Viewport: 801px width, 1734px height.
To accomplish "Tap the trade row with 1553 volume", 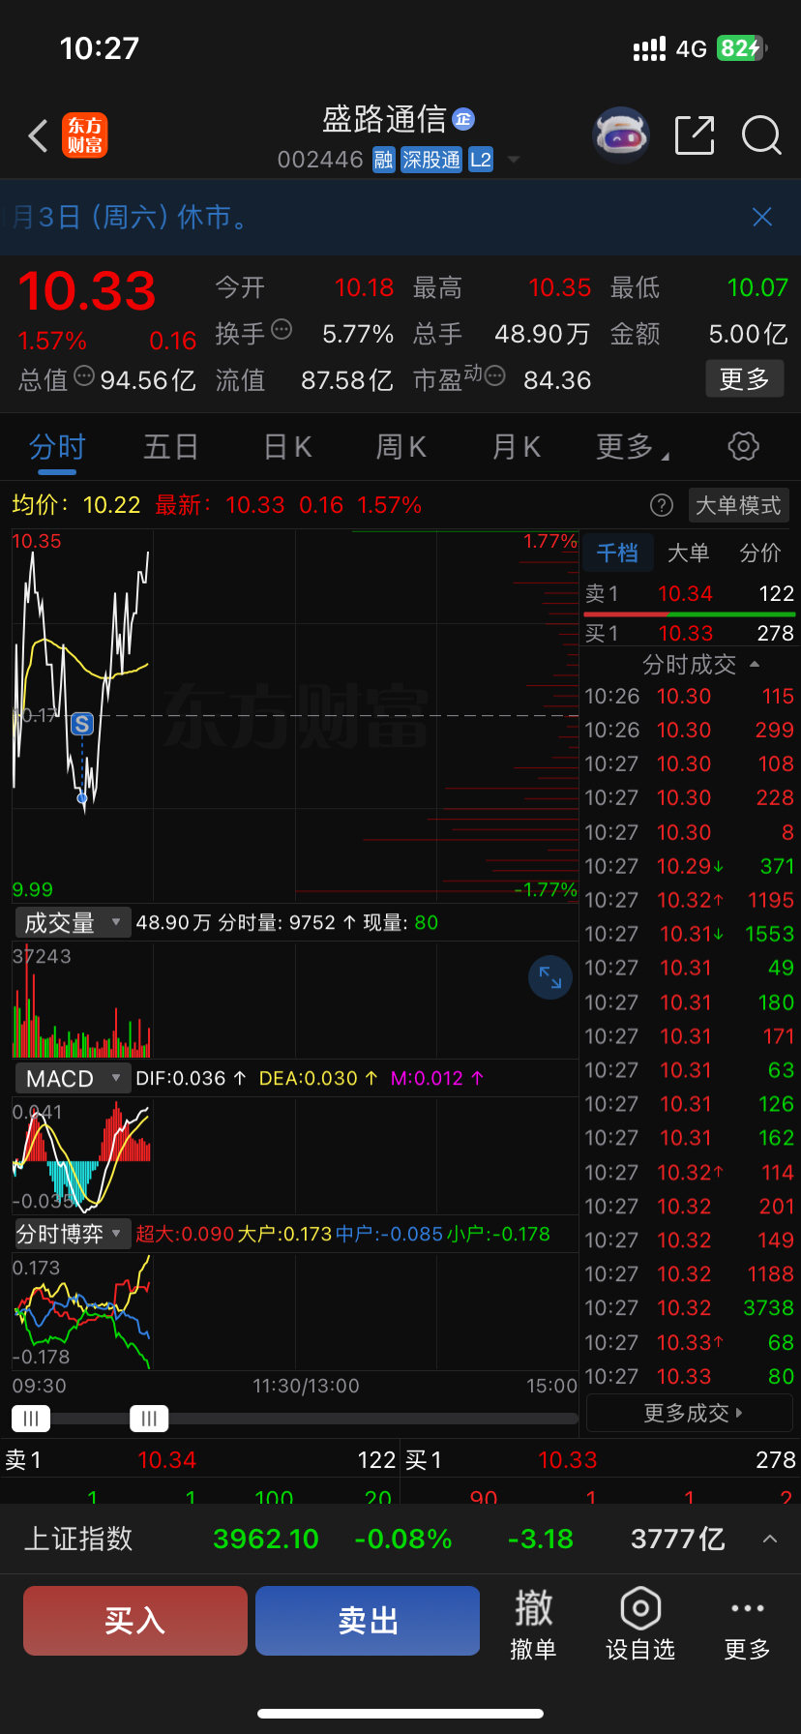I will pos(689,934).
